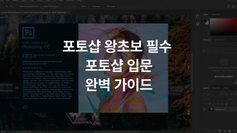Click the Fill Screen button

111,6
